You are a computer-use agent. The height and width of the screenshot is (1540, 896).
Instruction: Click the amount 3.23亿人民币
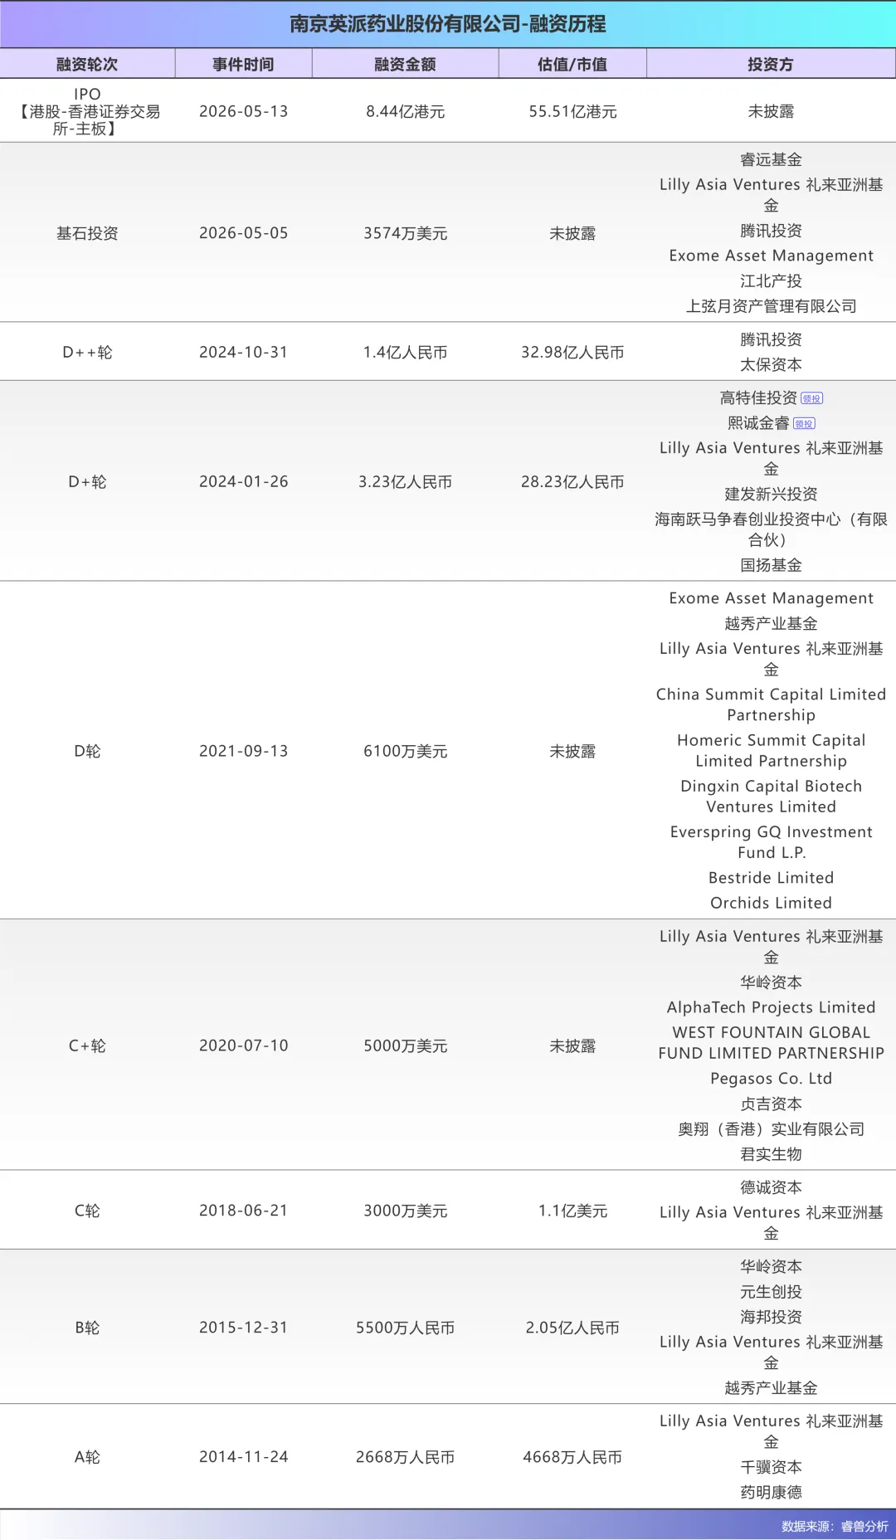coord(405,481)
